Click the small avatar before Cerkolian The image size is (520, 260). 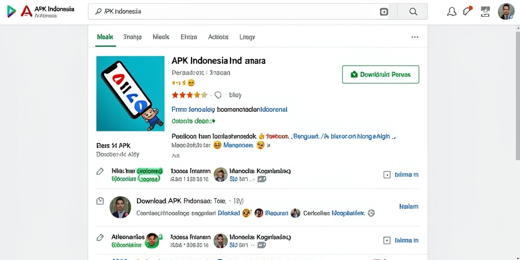[295, 213]
